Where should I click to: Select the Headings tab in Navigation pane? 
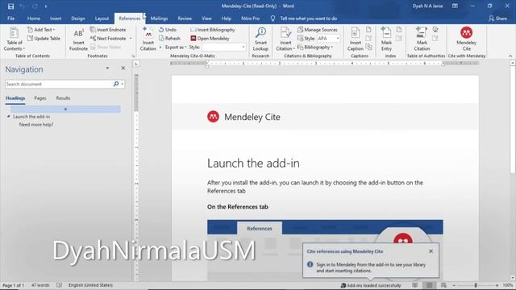[x=15, y=98]
